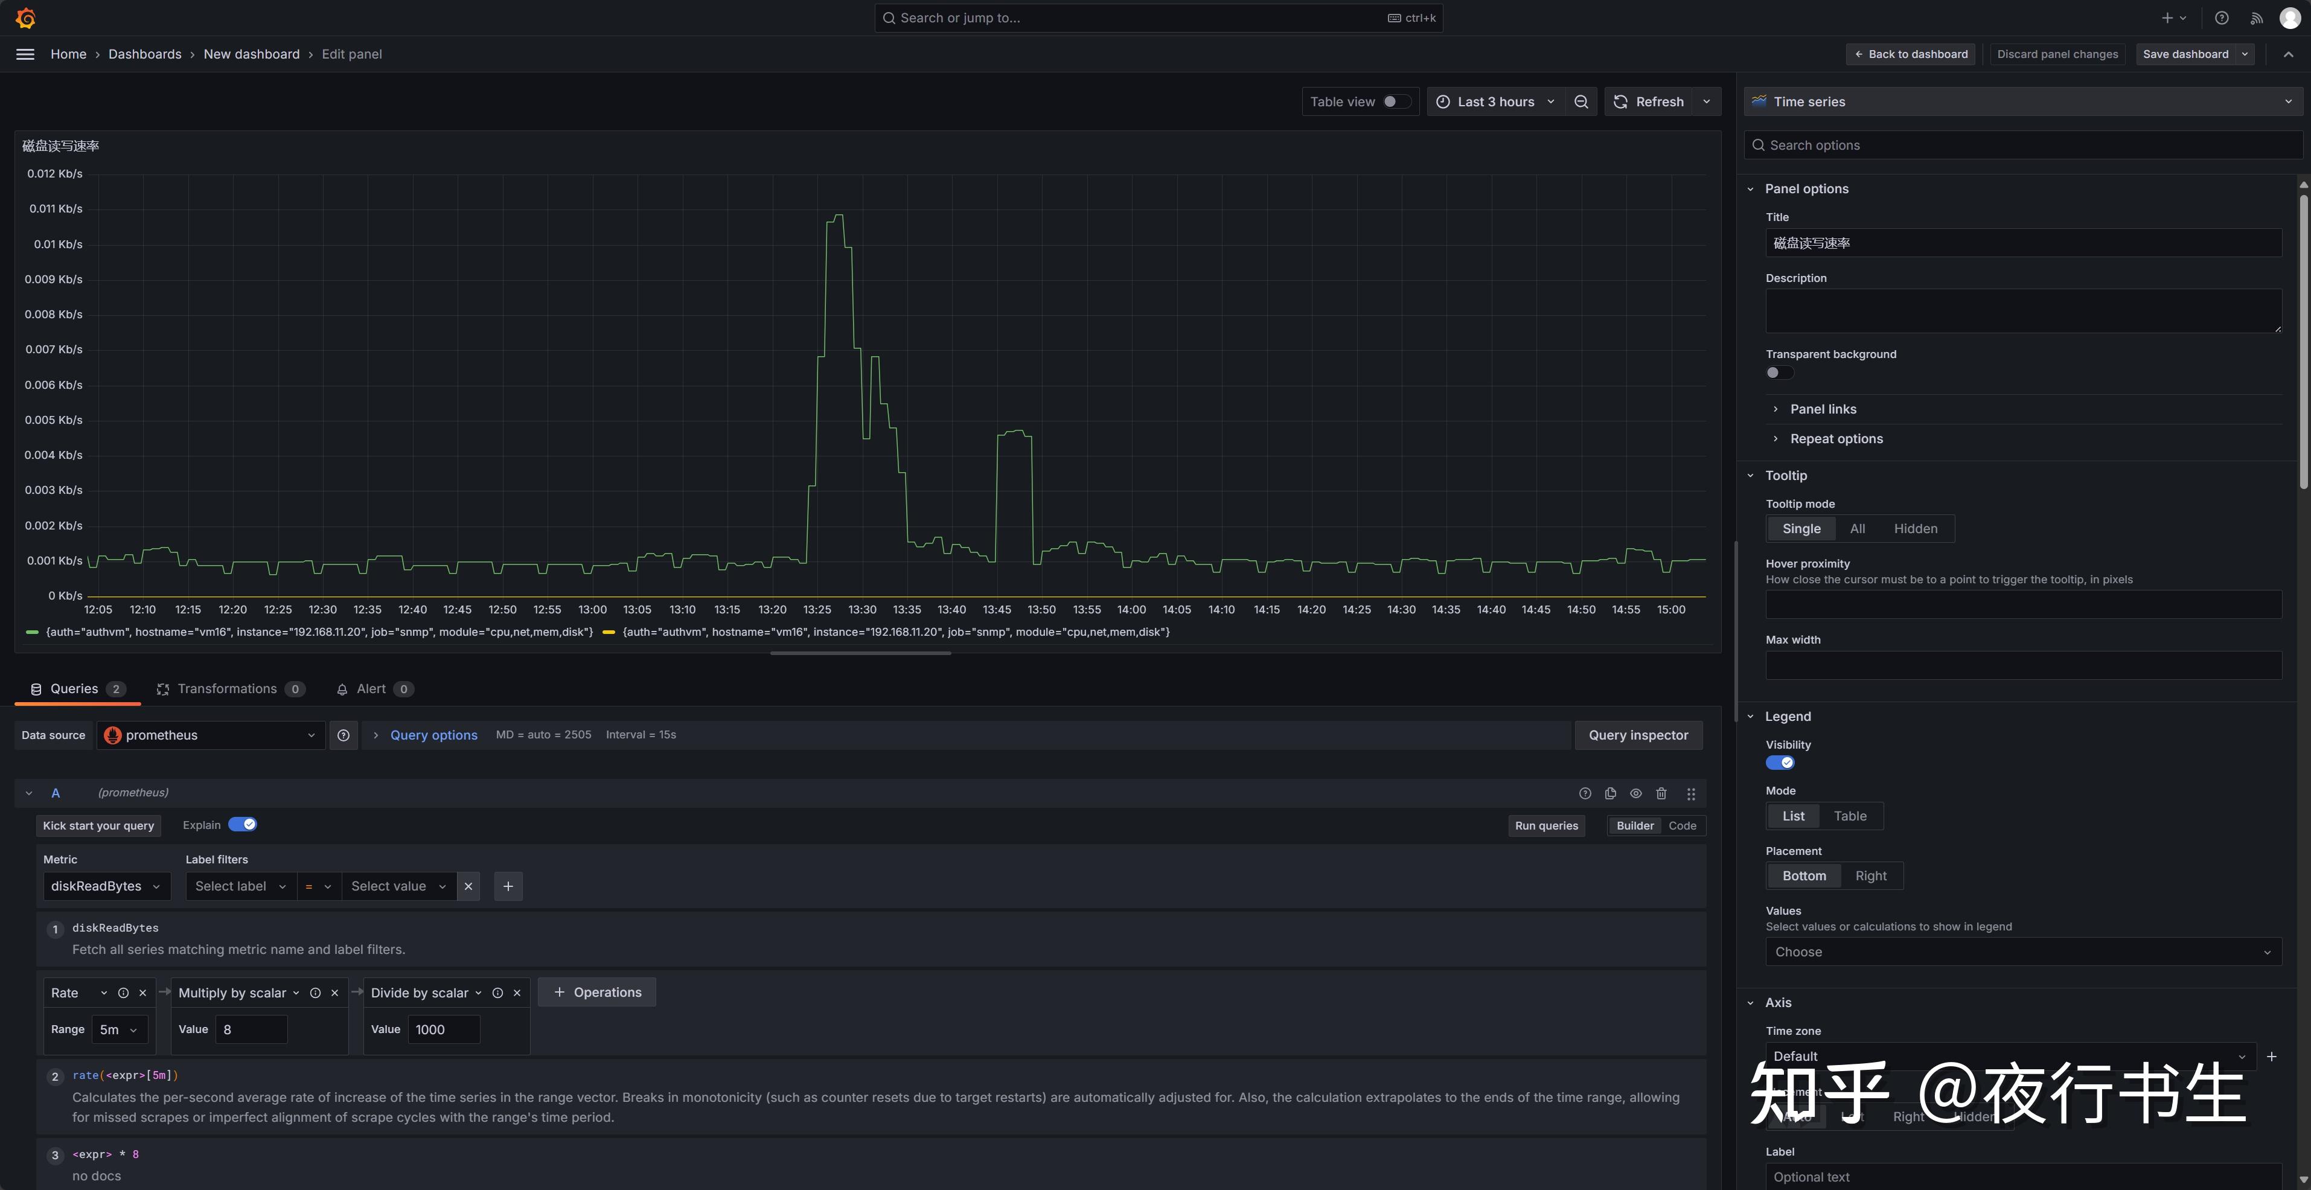The height and width of the screenshot is (1190, 2311).
Task: Disable legend Visibility switch
Action: point(1780,763)
